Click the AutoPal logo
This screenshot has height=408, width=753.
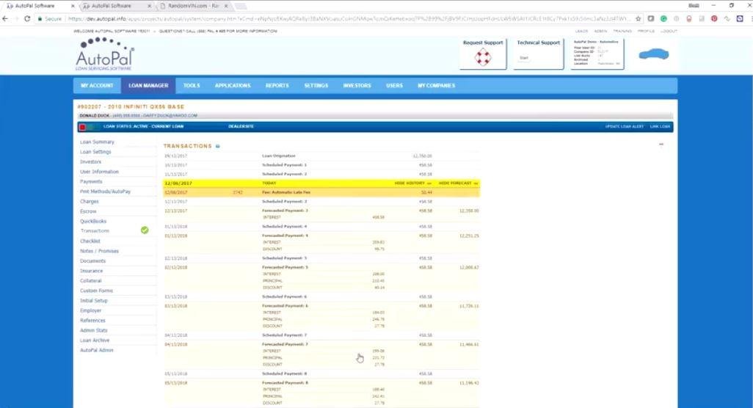[x=105, y=54]
